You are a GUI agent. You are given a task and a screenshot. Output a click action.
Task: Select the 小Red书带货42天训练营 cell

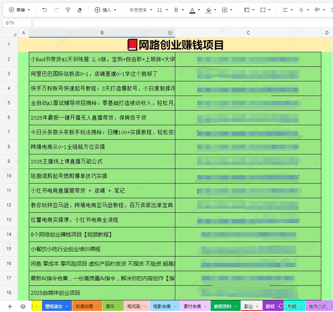pyautogui.click(x=102, y=59)
